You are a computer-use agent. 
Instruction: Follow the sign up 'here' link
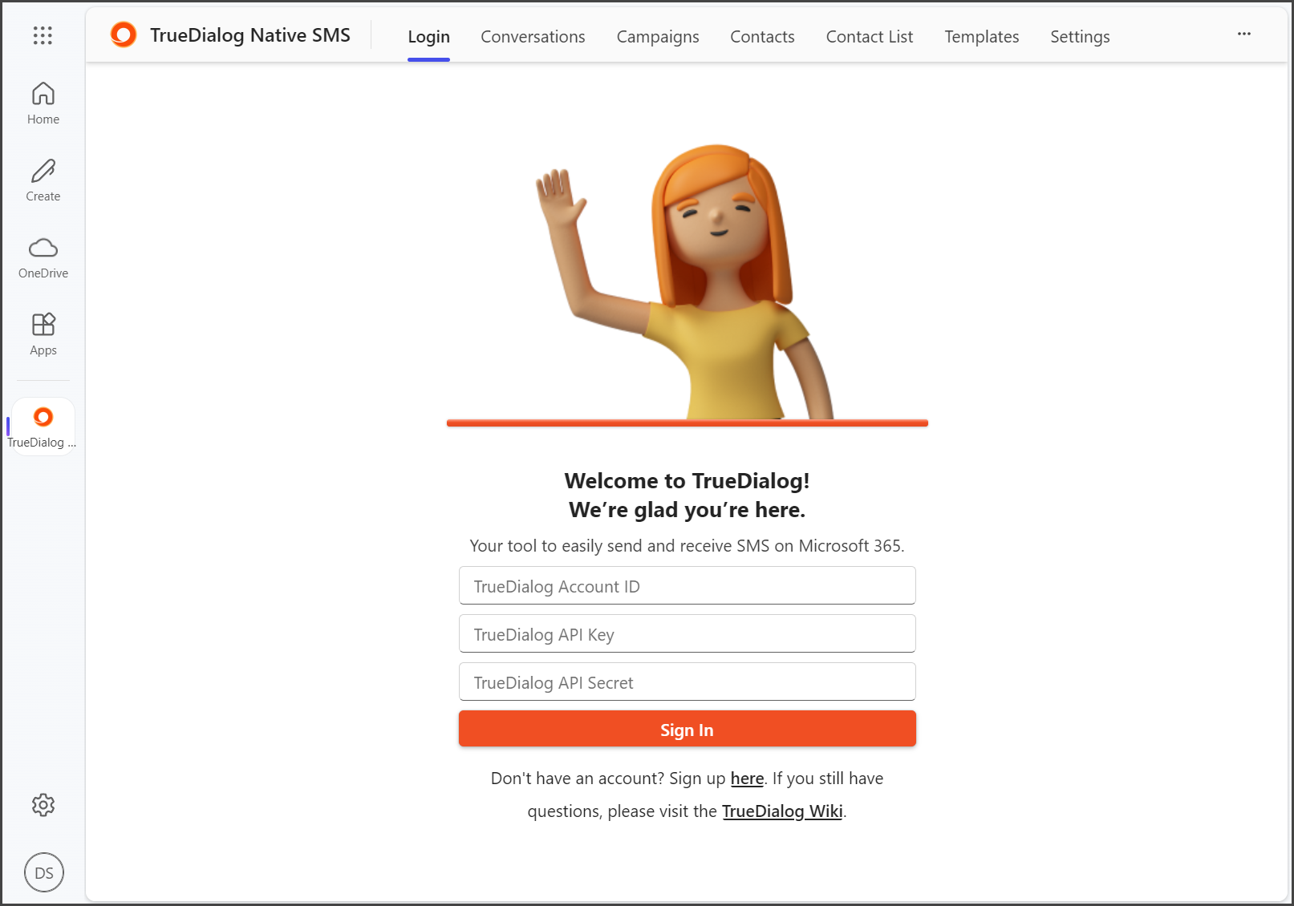[747, 779]
